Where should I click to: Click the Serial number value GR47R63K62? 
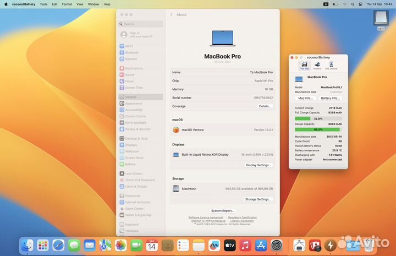tap(263, 98)
